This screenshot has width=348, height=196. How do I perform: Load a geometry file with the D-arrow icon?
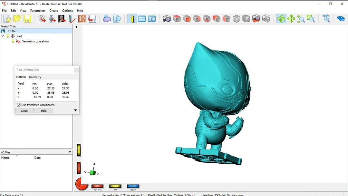(x=42, y=19)
